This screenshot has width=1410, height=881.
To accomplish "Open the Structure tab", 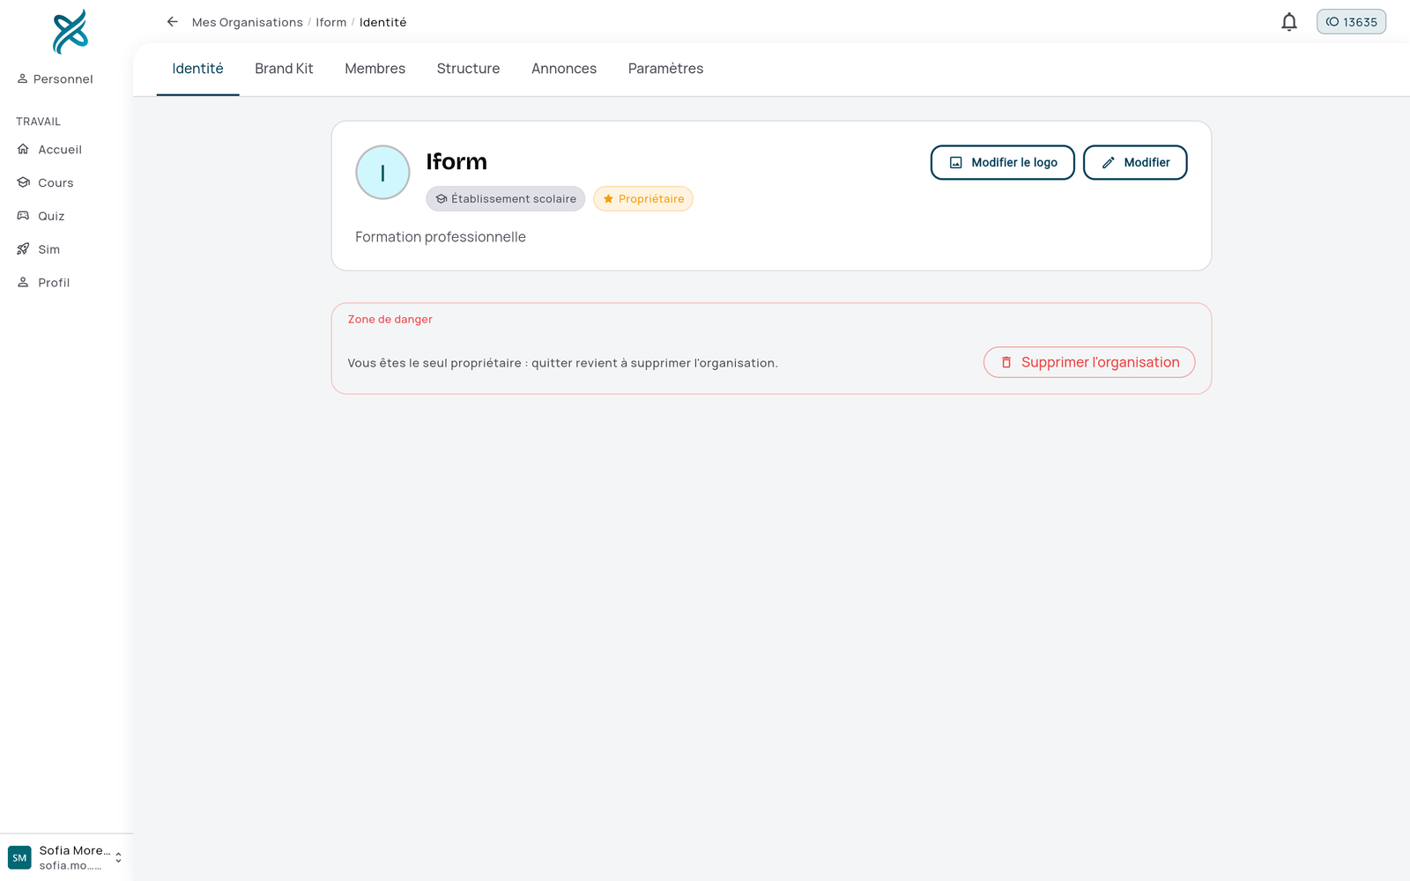I will click(468, 69).
